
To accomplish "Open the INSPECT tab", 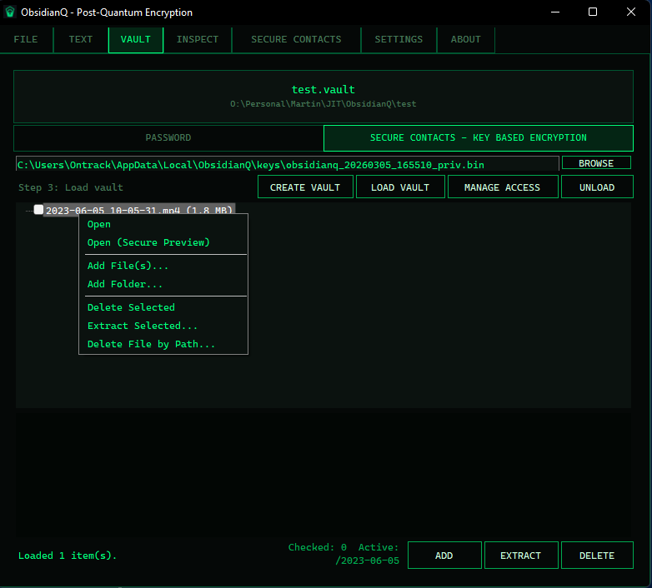I will 198,39.
